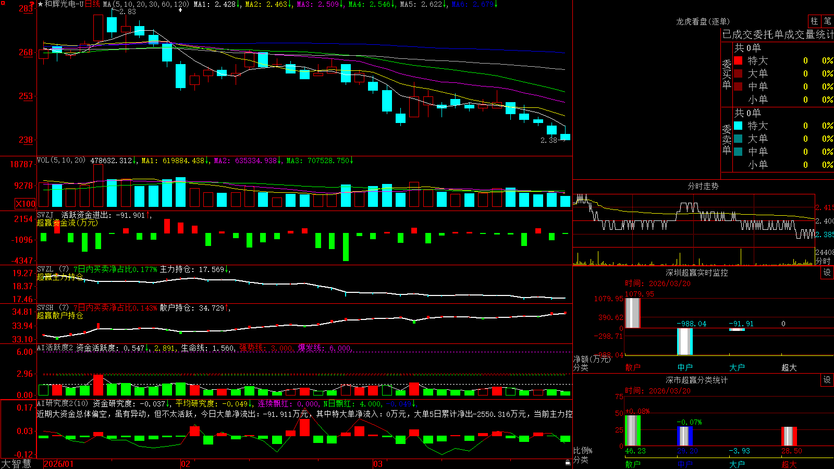Click the dark red 大单 swatch under 委买单

pyautogui.click(x=738, y=73)
